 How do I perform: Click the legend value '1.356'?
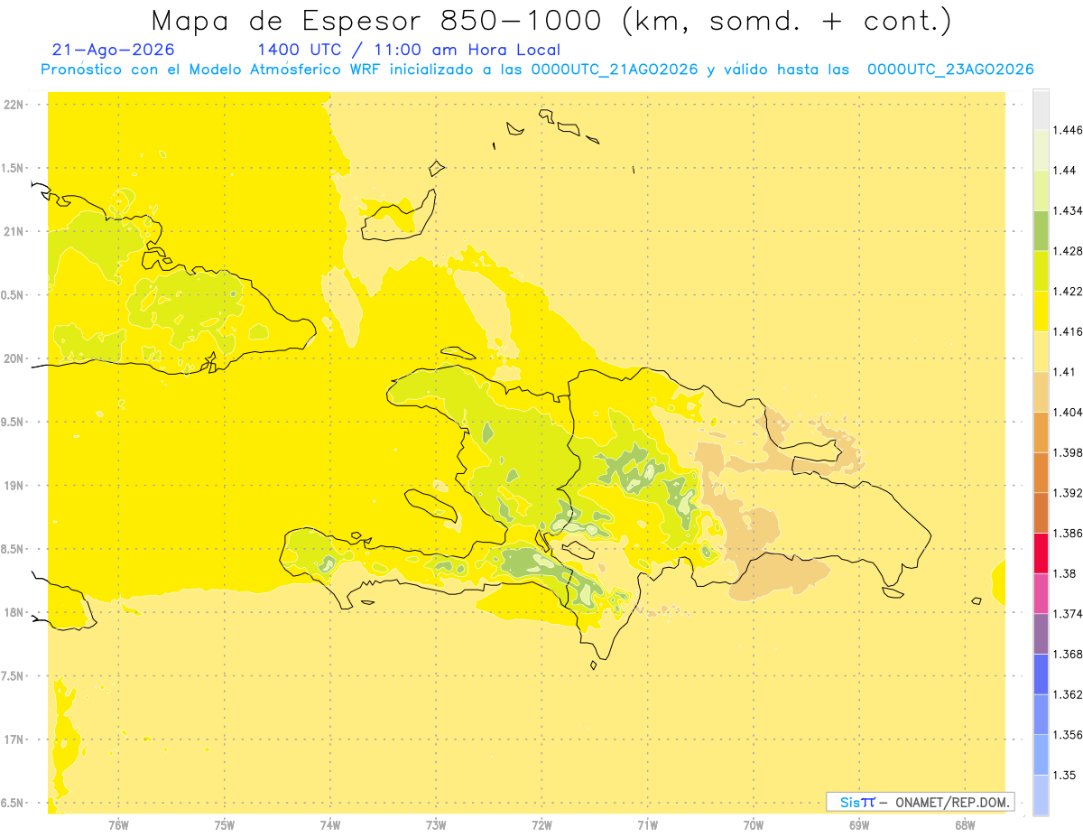(1068, 735)
